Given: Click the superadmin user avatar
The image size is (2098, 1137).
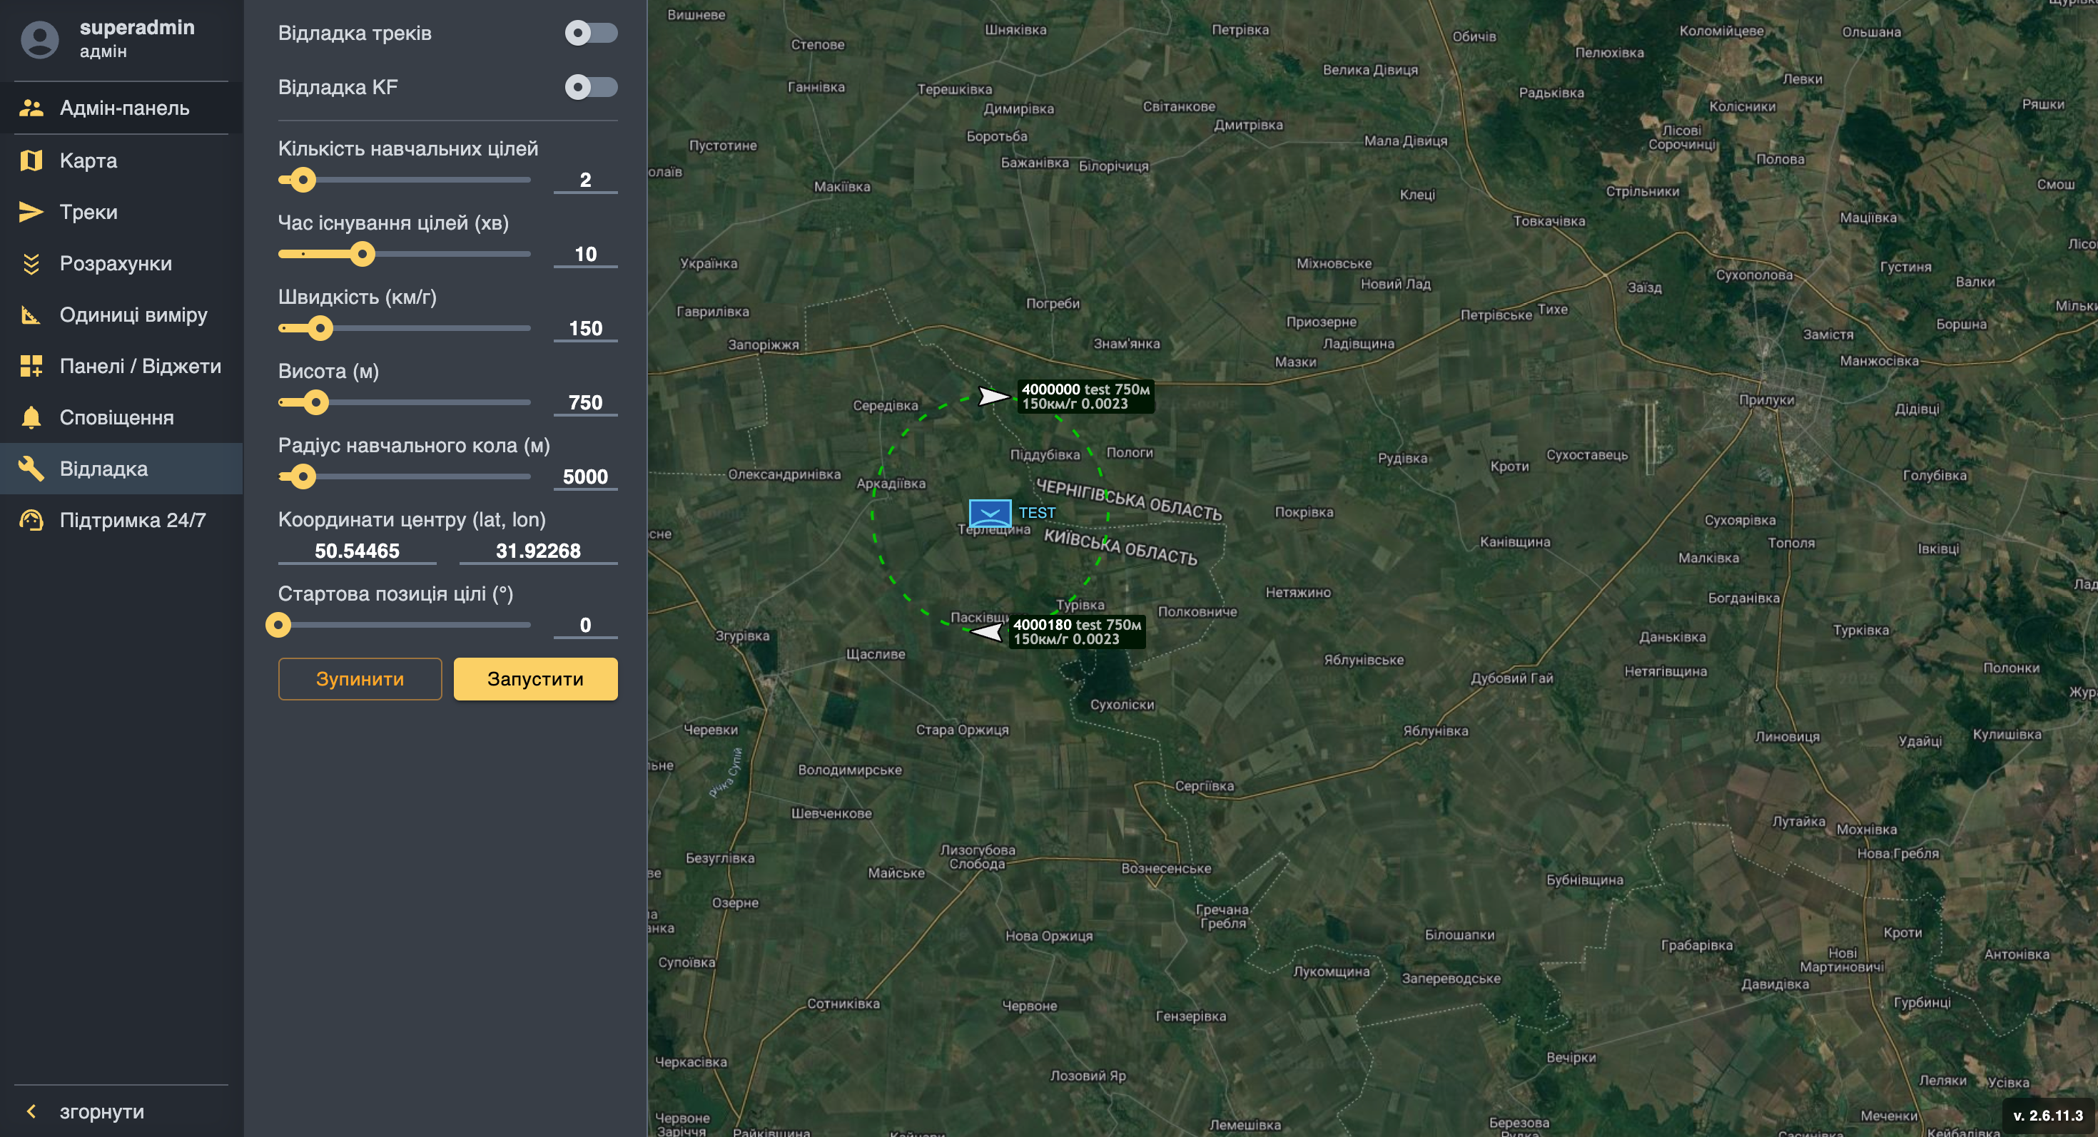Looking at the screenshot, I should (39, 39).
